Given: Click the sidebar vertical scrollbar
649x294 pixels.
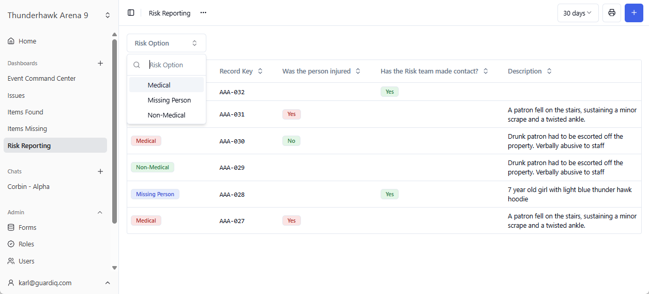Looking at the screenshot, I should (114, 129).
